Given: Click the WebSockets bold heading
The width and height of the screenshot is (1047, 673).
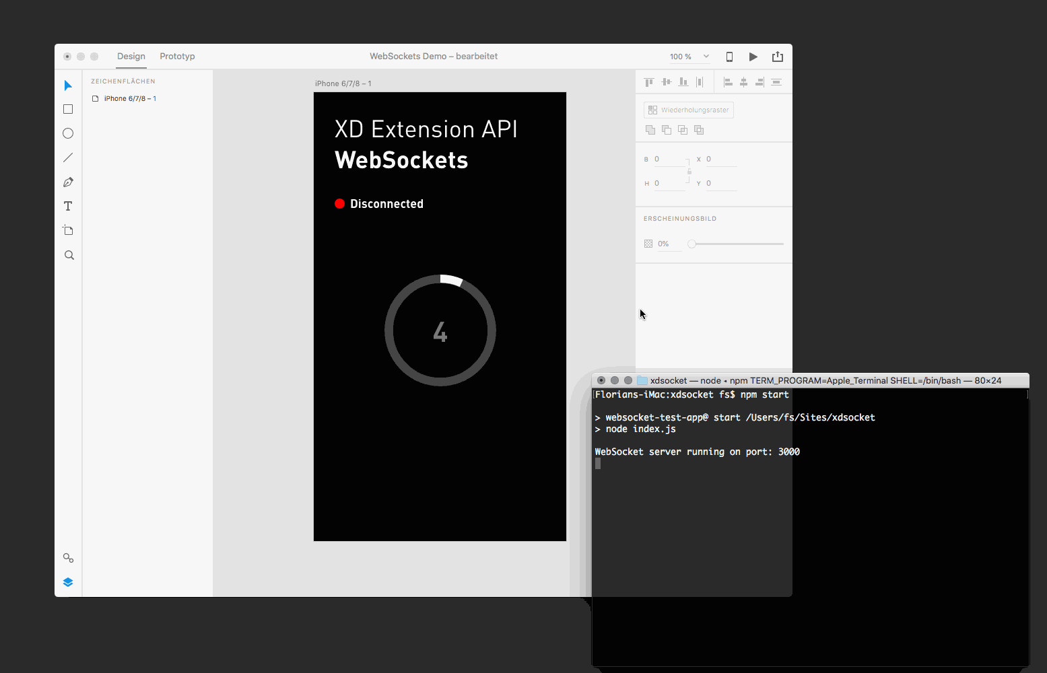Looking at the screenshot, I should click(x=401, y=160).
